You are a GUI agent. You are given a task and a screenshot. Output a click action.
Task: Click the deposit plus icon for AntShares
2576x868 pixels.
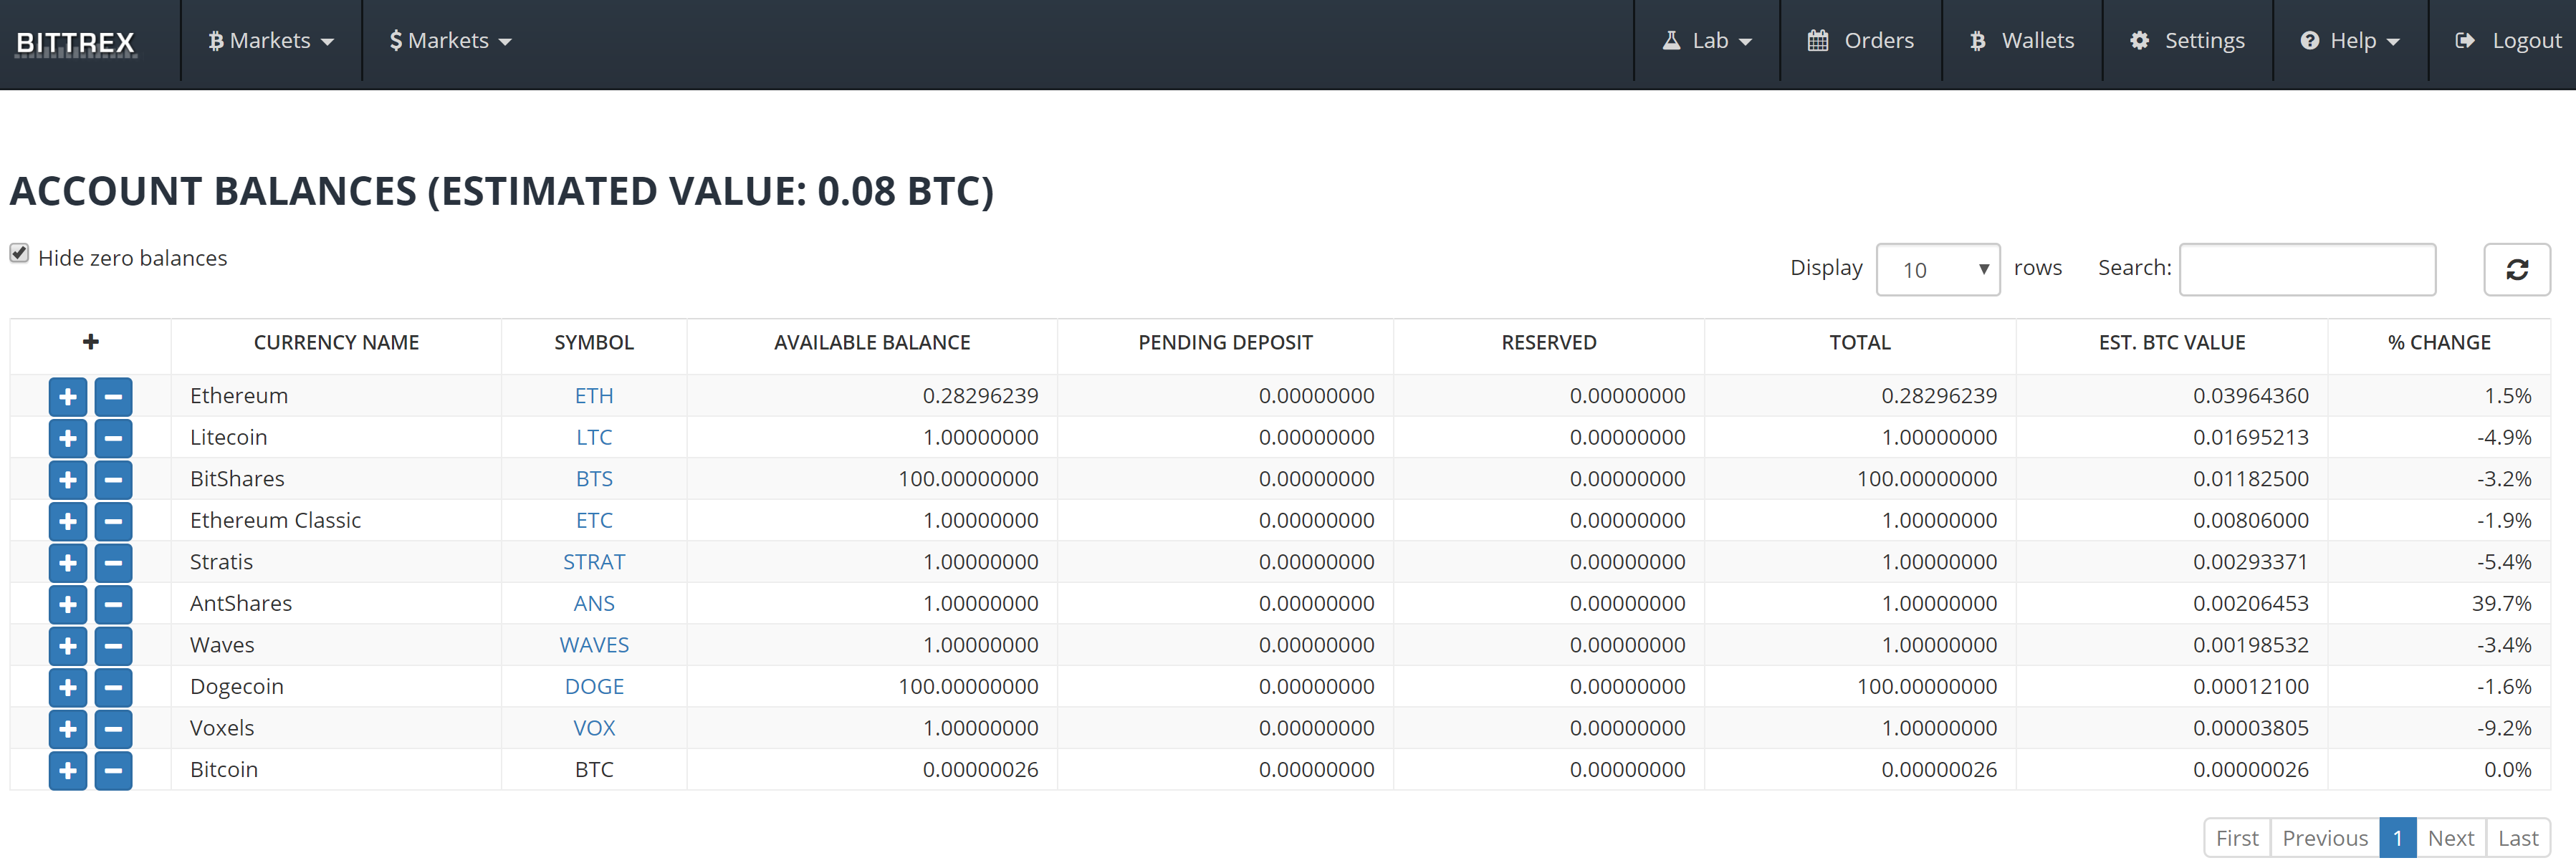[x=68, y=604]
